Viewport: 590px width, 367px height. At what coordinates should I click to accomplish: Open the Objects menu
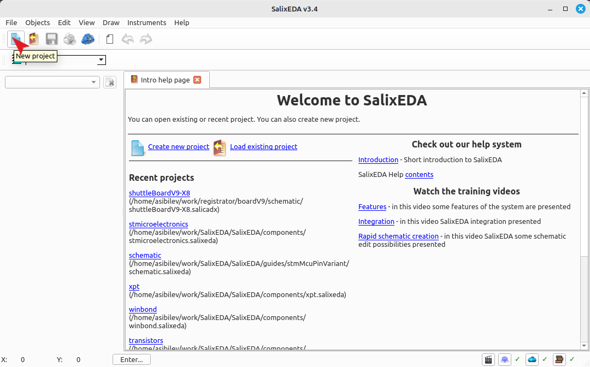click(38, 22)
